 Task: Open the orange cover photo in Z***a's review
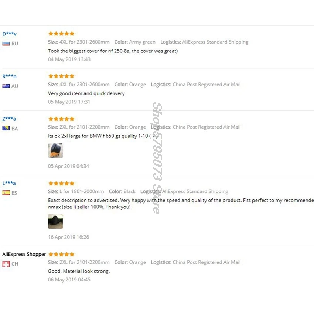click(55, 150)
